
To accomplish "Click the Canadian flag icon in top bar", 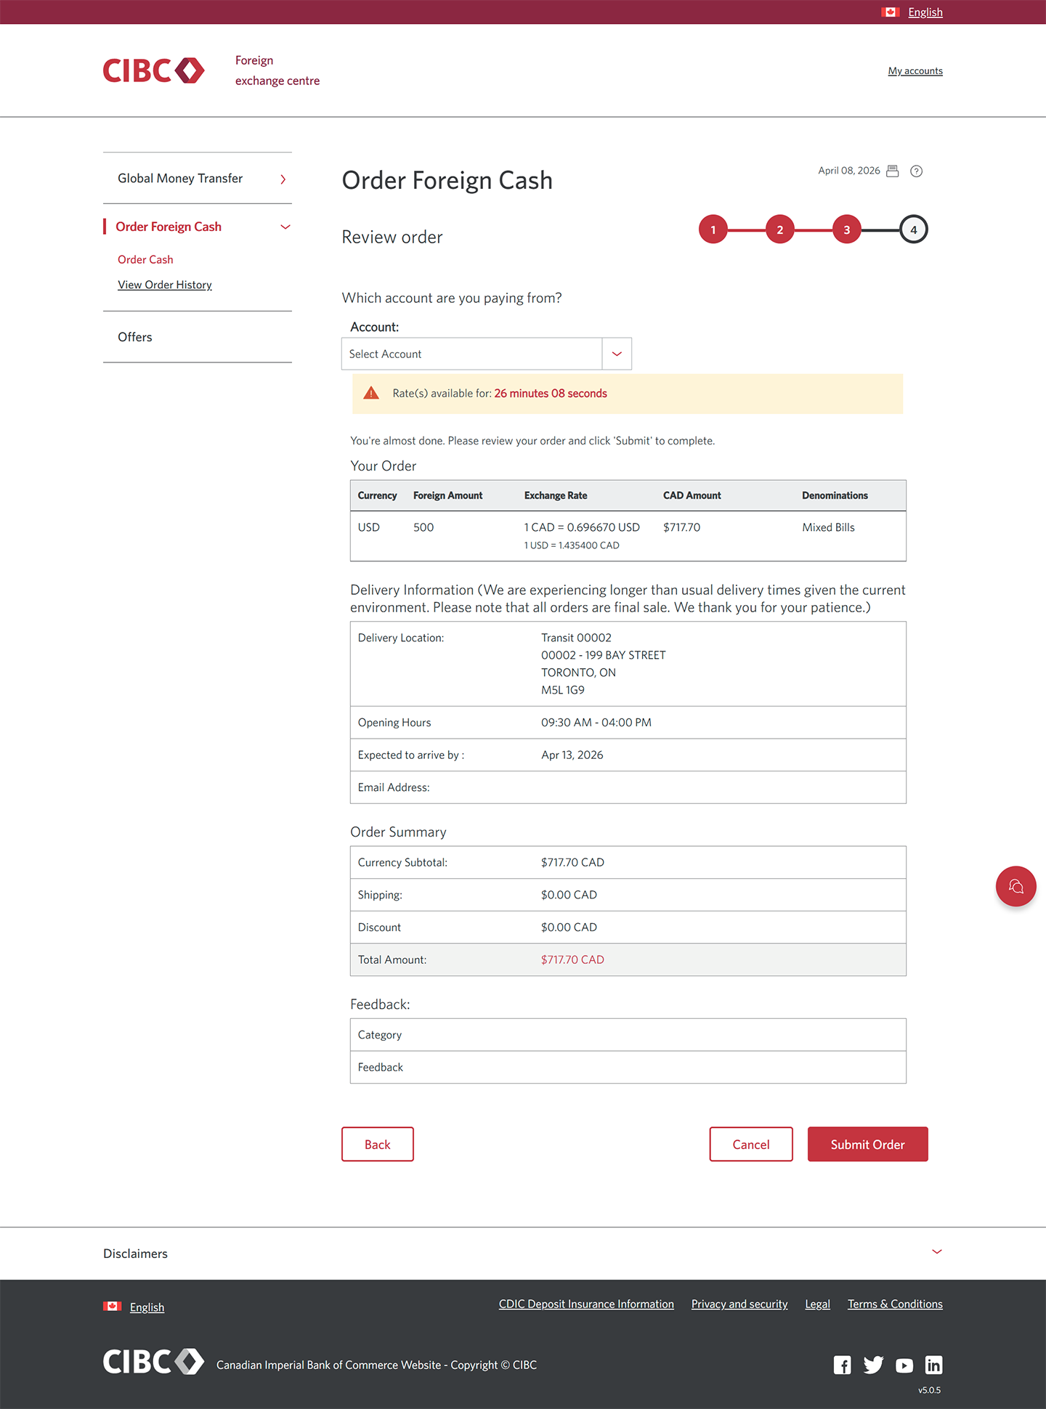I will (x=891, y=12).
